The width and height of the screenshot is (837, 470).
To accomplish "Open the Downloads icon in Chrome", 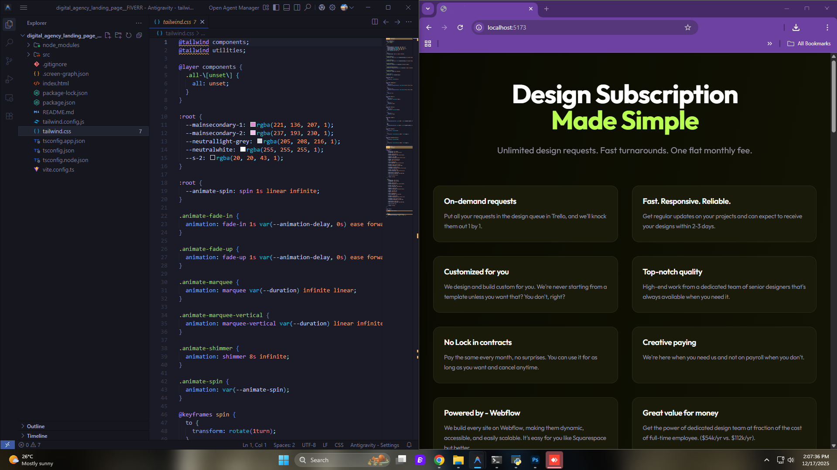I will [x=796, y=27].
